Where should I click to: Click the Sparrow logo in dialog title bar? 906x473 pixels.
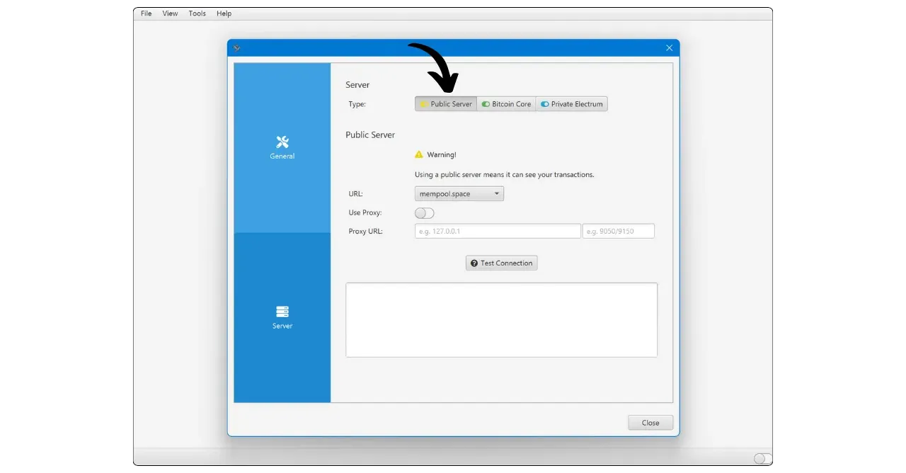click(x=237, y=48)
